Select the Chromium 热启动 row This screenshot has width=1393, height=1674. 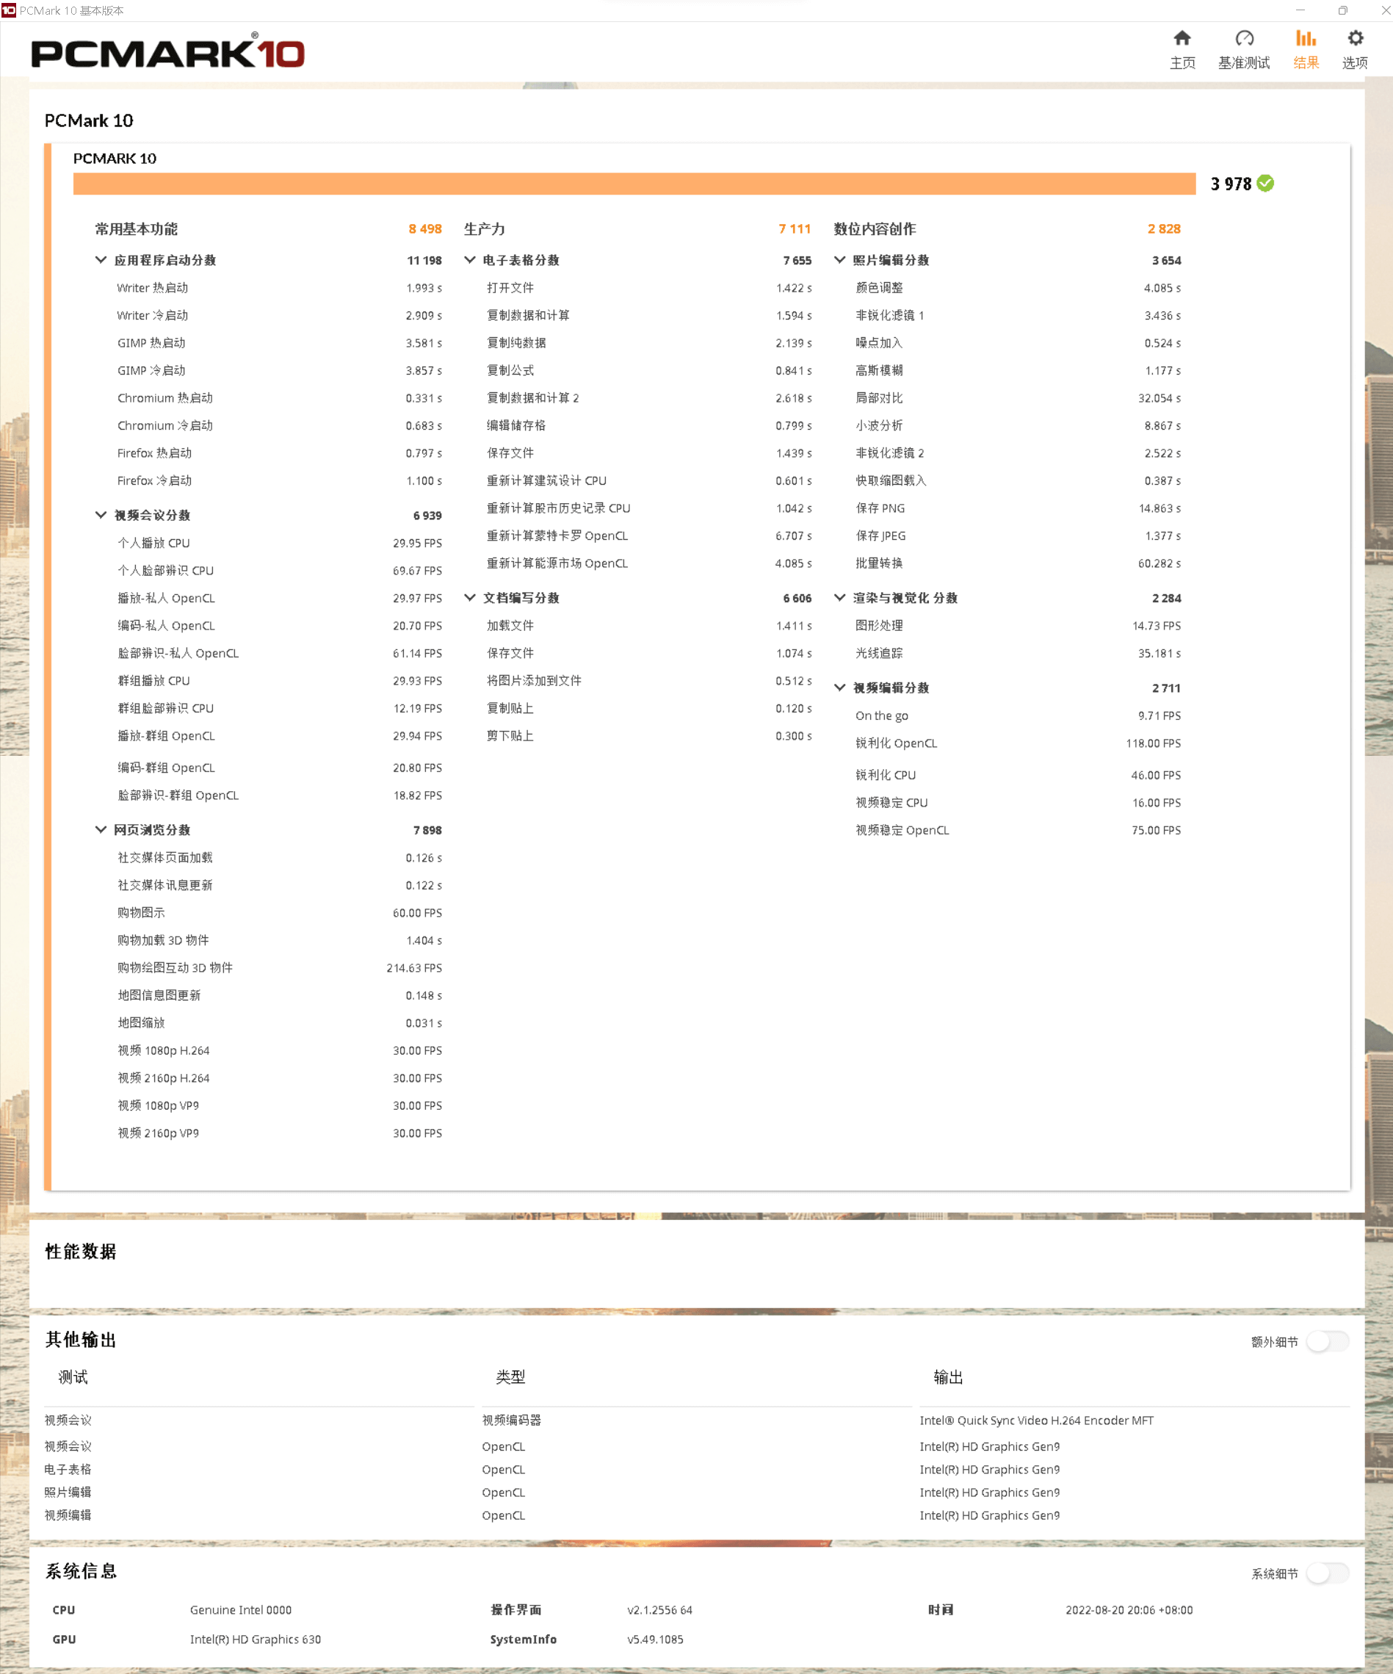coord(279,398)
